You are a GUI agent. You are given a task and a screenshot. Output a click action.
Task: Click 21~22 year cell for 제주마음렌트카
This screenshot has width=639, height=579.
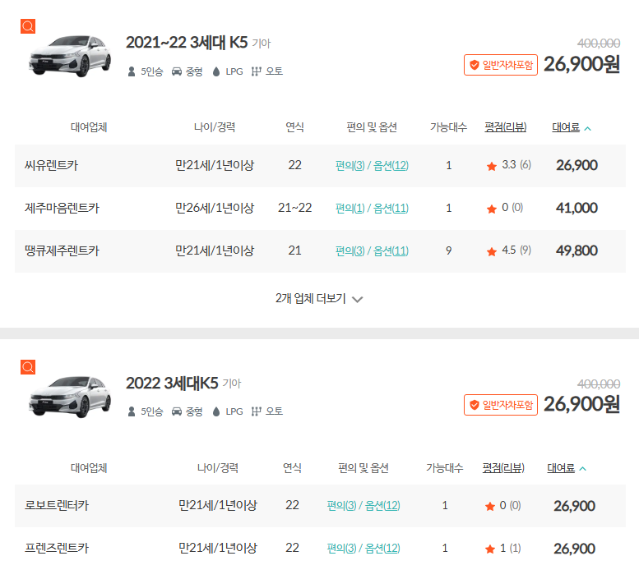(294, 208)
